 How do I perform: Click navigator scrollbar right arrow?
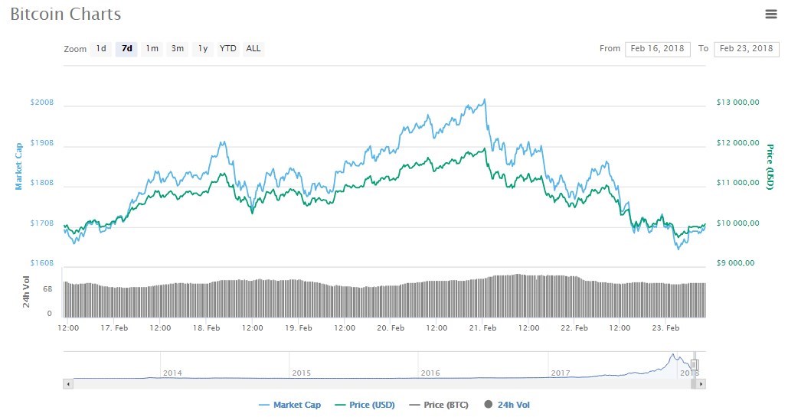pos(701,383)
